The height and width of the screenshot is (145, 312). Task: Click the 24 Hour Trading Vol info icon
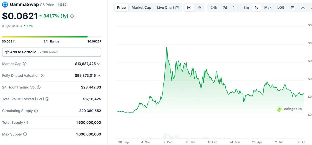point(39,87)
